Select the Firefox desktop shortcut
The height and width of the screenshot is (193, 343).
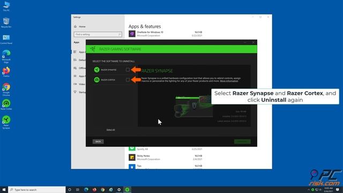point(6,72)
